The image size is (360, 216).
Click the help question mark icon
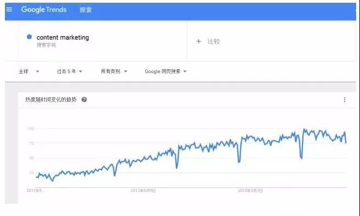[x=85, y=99]
